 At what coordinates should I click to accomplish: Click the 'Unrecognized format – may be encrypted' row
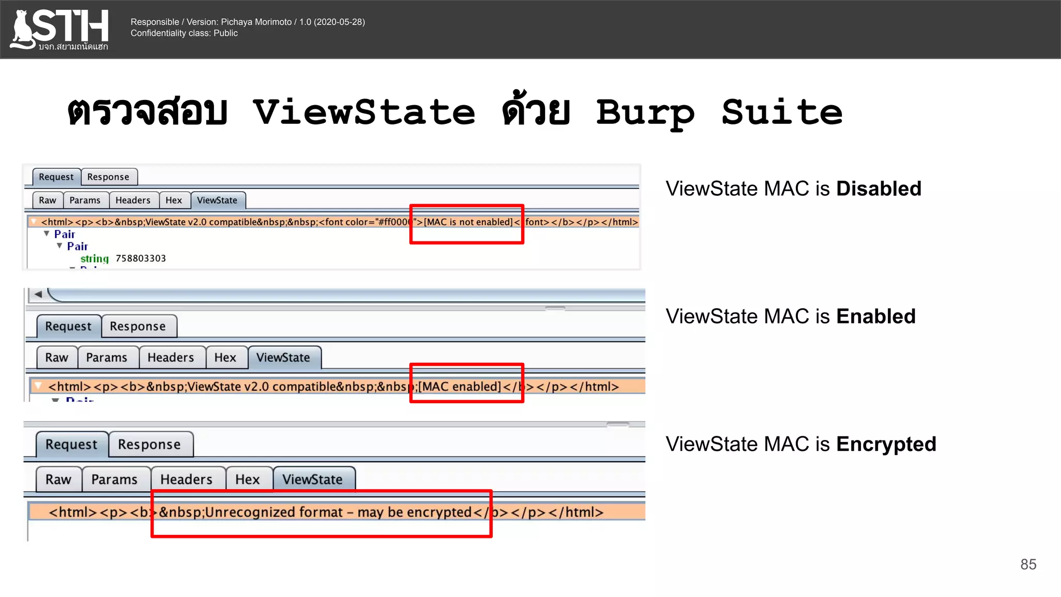(337, 512)
